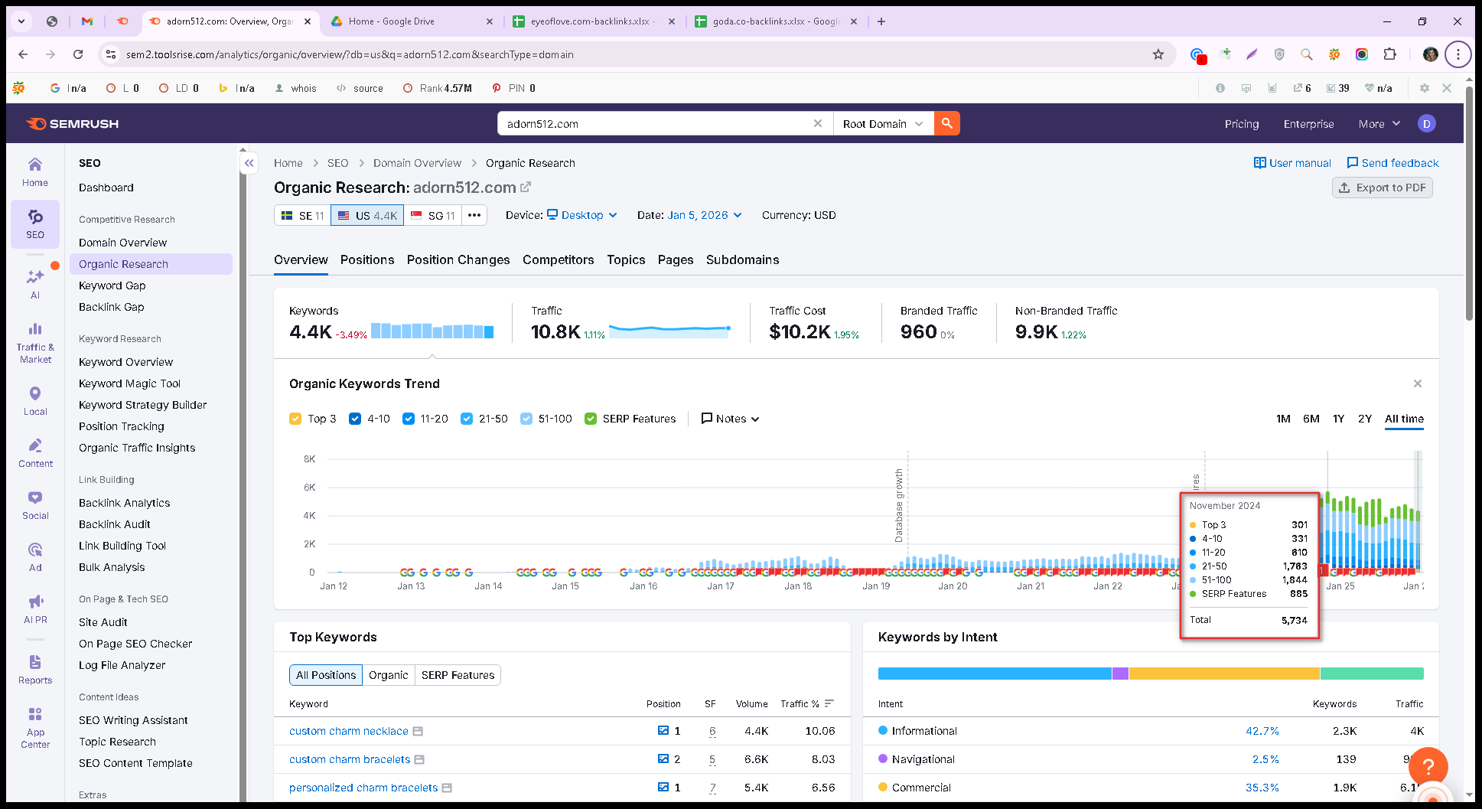1482x809 pixels.
Task: Open more databases ellipsis button
Action: click(474, 215)
